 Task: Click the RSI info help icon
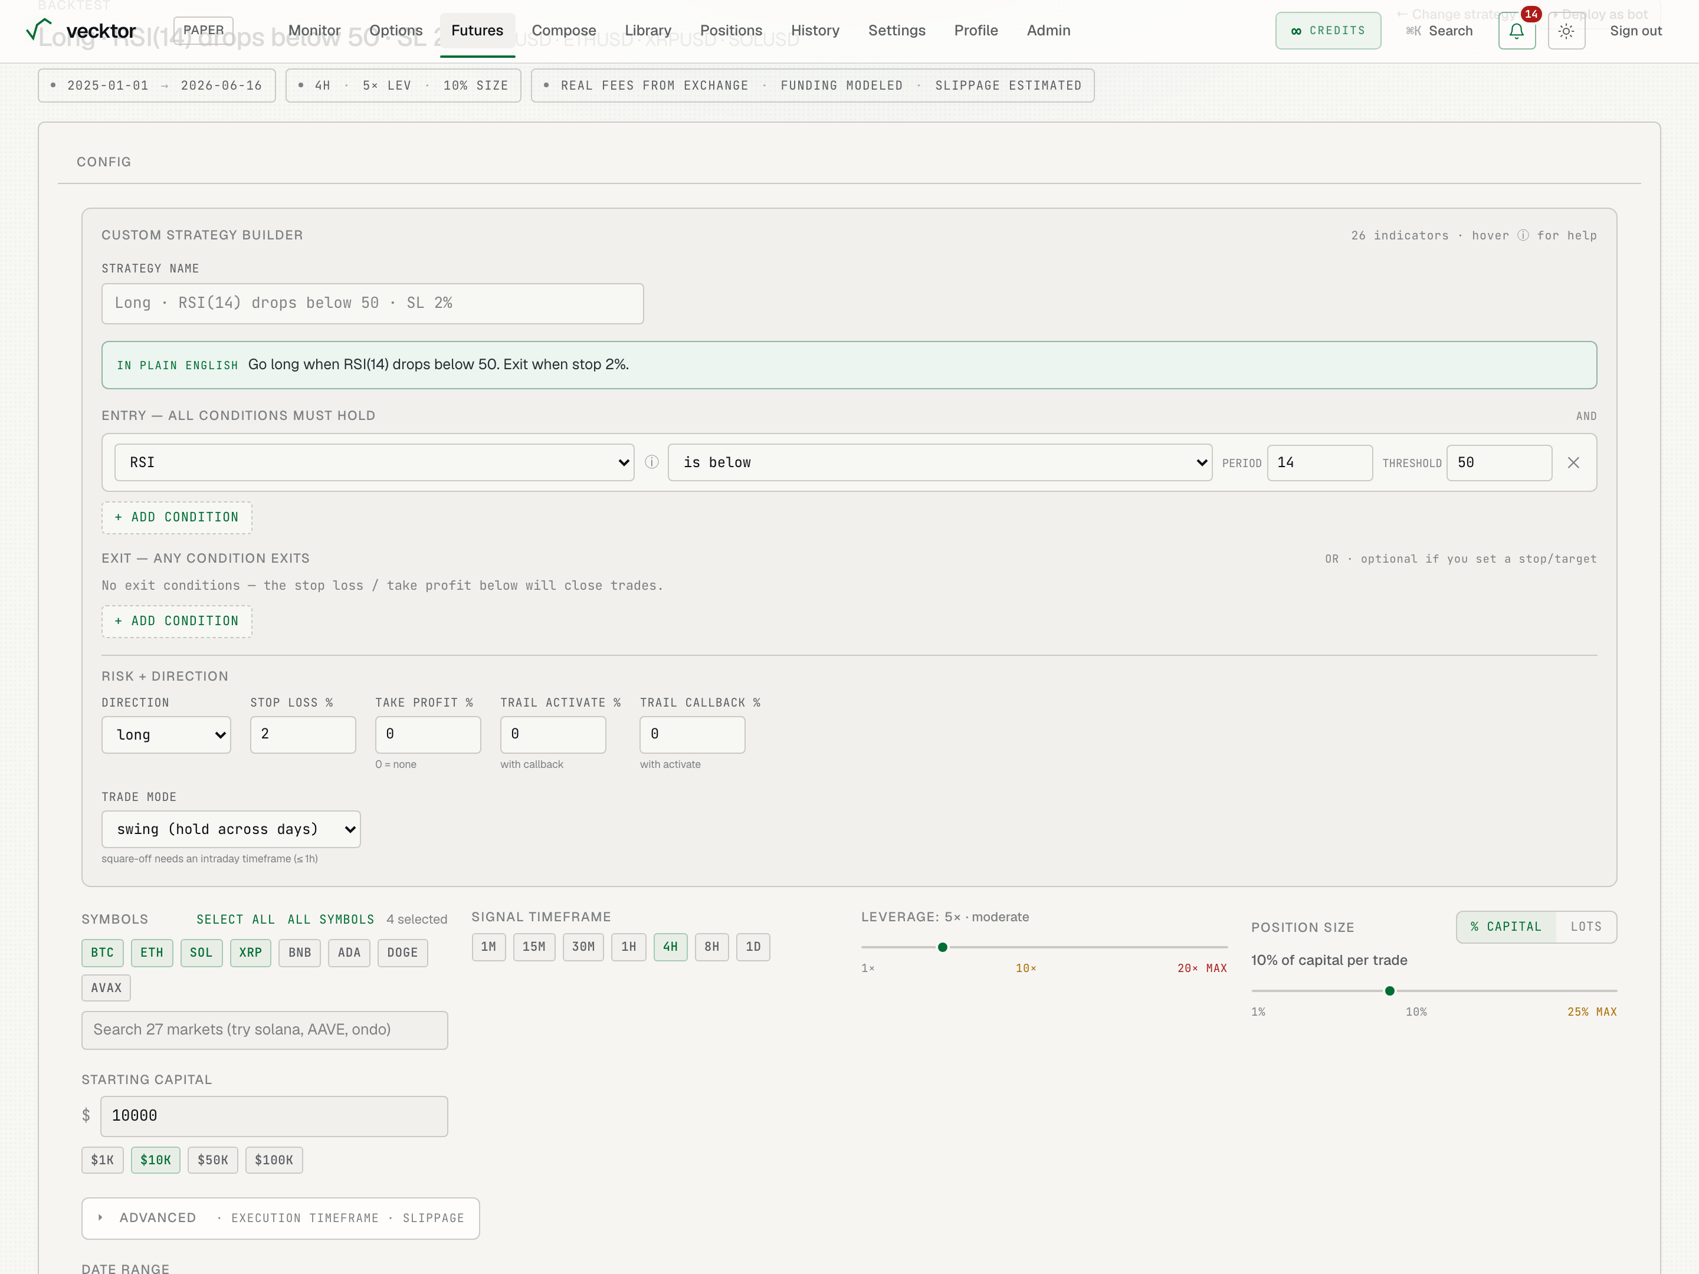[651, 462]
